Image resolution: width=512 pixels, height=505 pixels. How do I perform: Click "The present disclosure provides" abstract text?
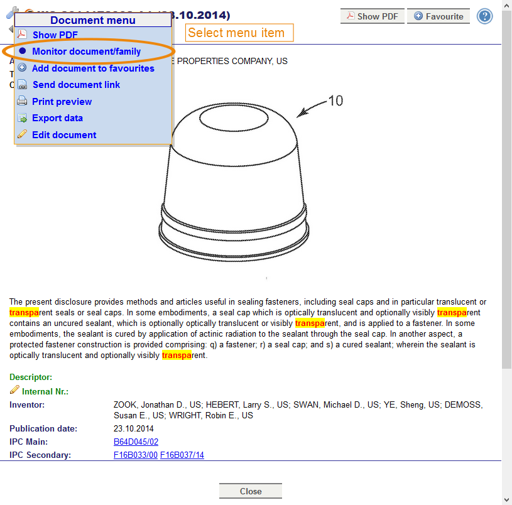pyautogui.click(x=67, y=301)
